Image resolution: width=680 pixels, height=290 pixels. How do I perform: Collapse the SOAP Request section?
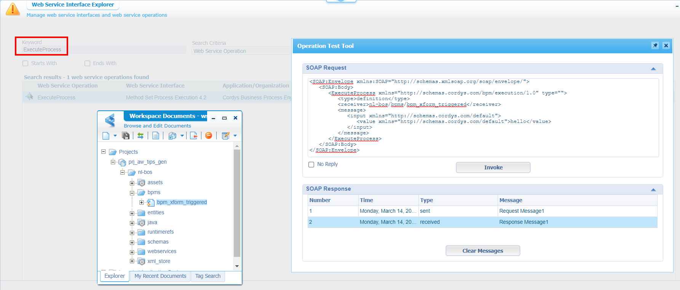(x=653, y=69)
